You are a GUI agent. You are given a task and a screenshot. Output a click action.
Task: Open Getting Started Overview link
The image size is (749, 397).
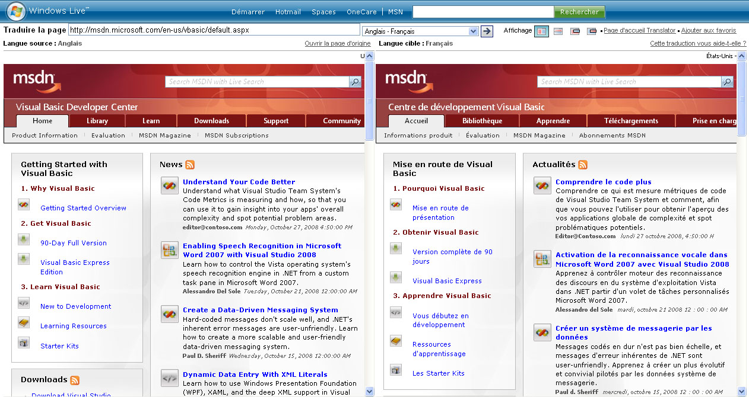coord(83,208)
